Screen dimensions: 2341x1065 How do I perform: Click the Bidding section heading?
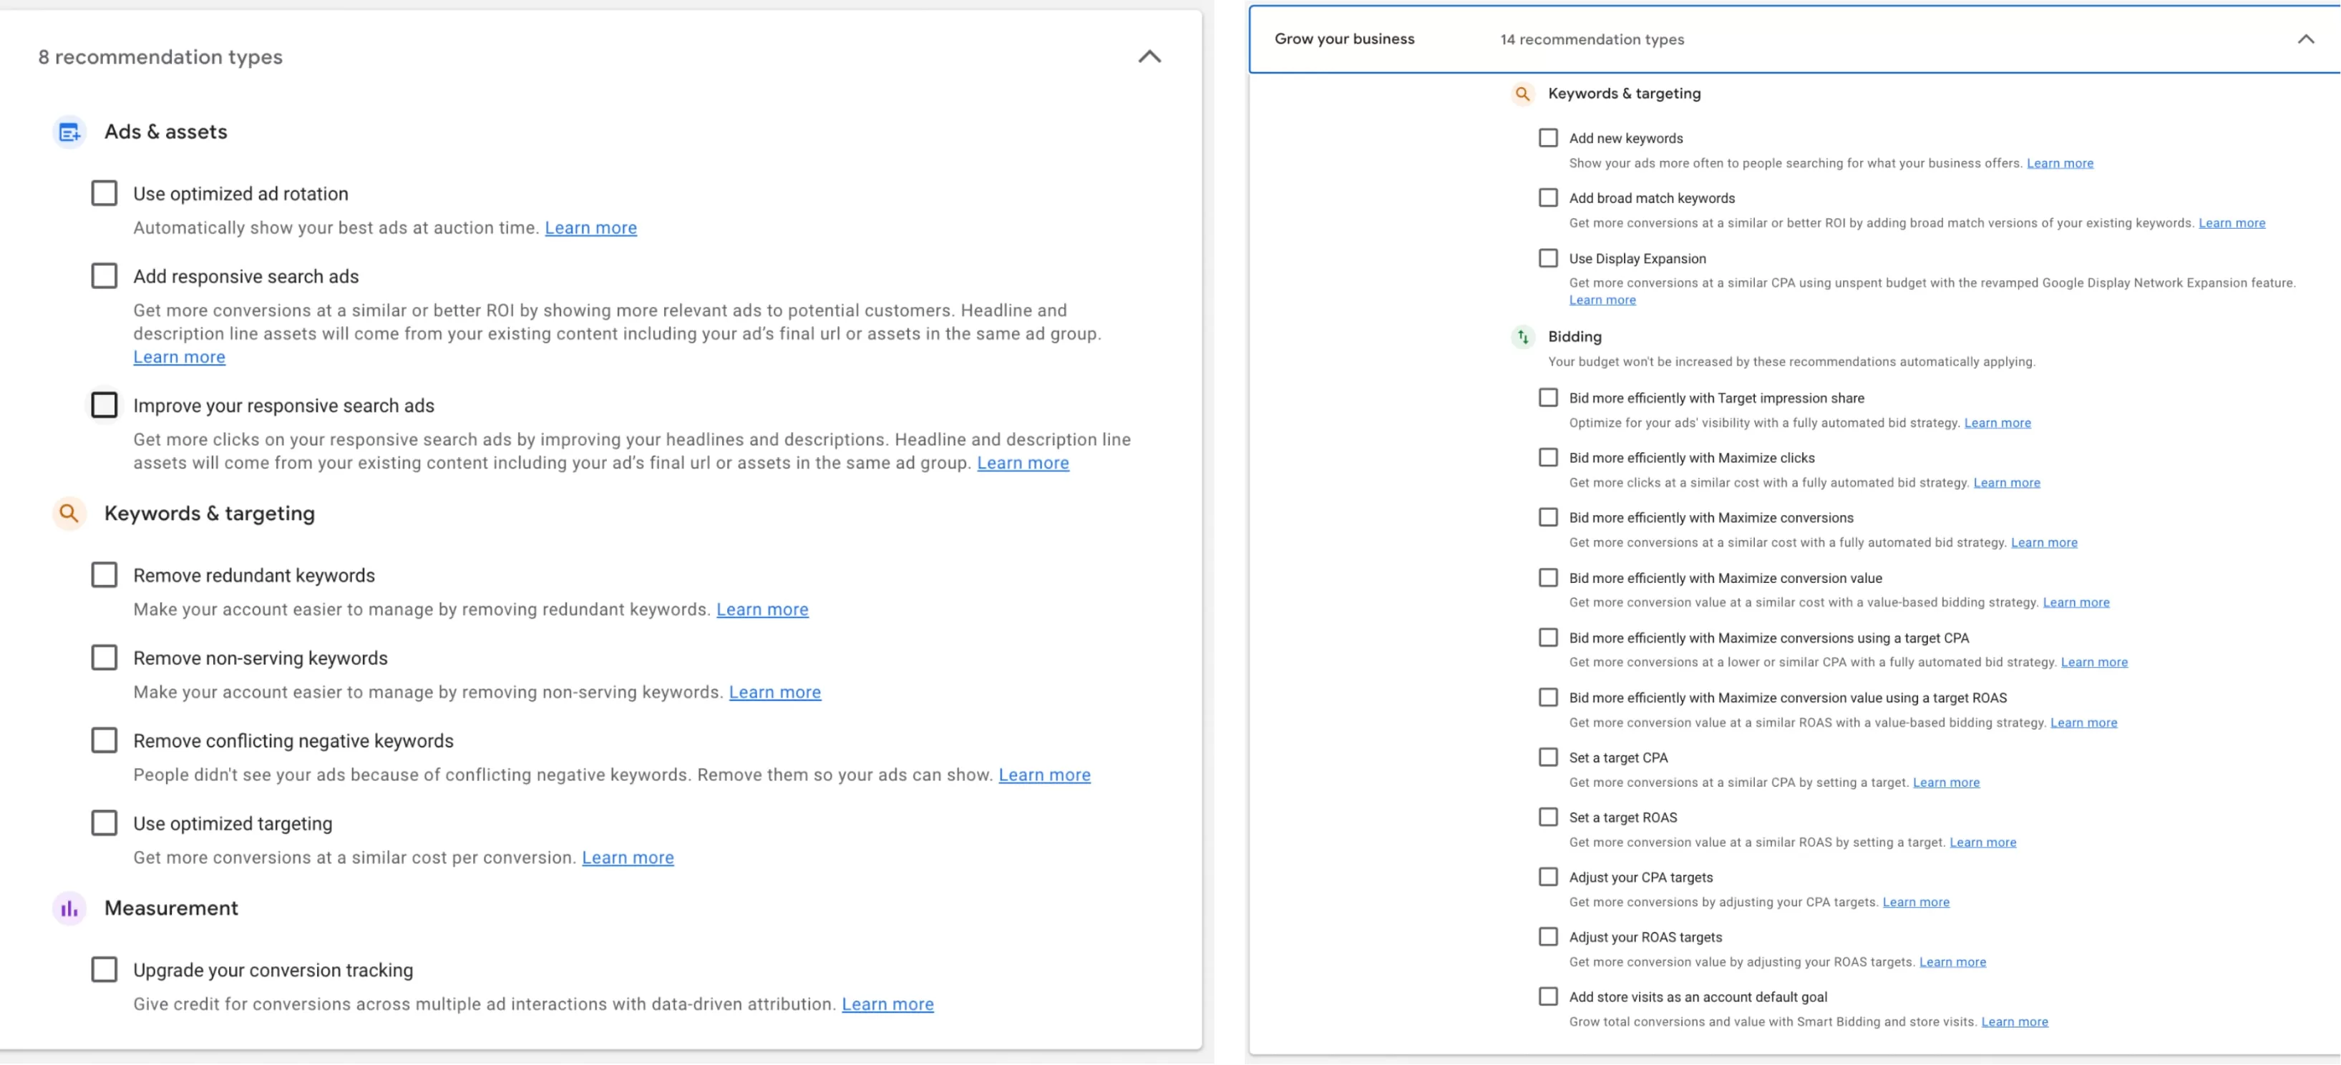[x=1574, y=337]
